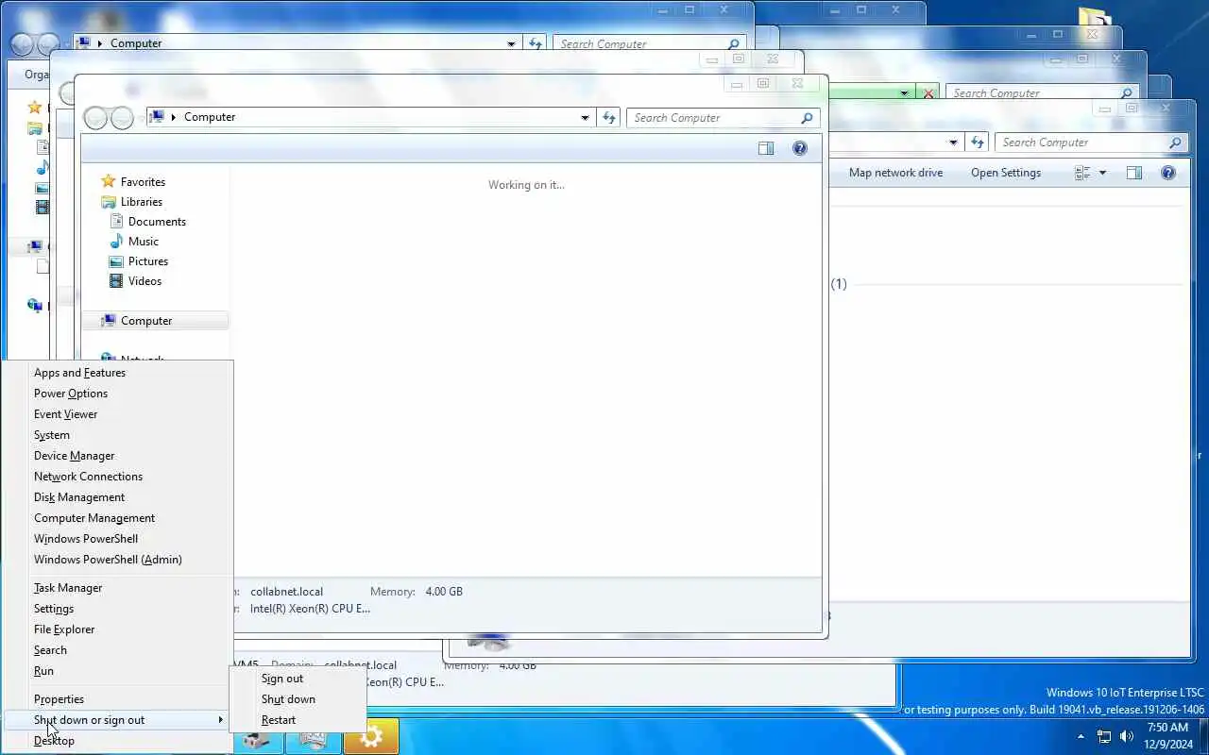1209x755 pixels.
Task: Click Open Settings in the right window toolbar
Action: click(1006, 173)
